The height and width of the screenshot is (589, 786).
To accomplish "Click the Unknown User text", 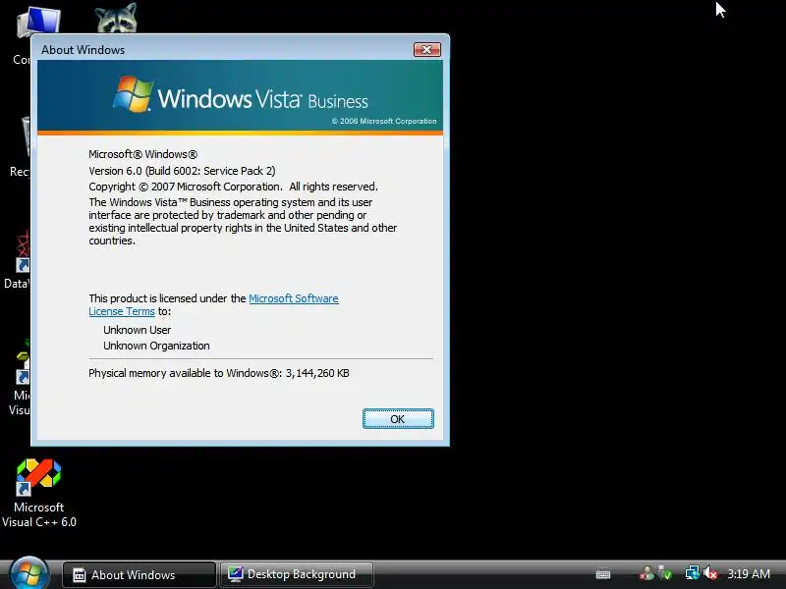I will tap(137, 330).
